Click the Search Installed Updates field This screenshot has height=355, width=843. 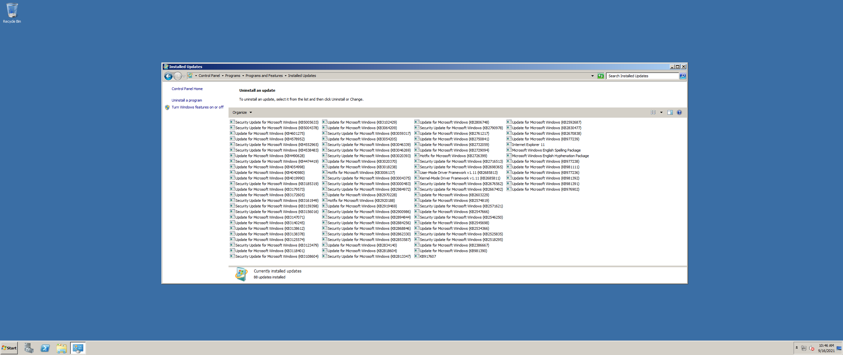(x=643, y=76)
